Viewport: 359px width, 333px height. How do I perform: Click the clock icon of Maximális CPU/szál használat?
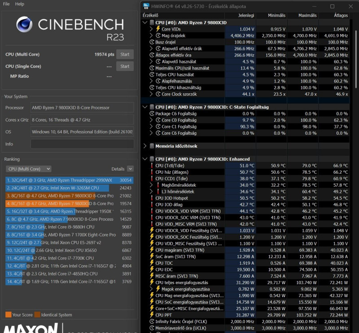152,68
